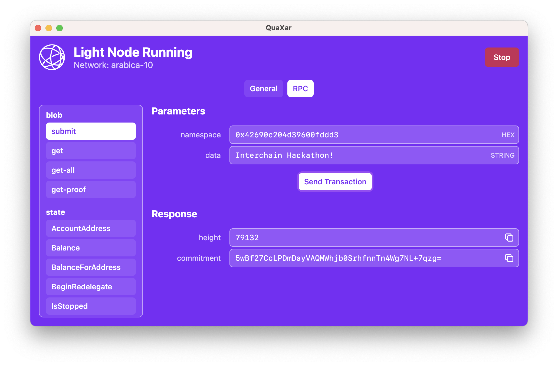Click the height response field
This screenshot has height=366, width=558.
tap(363, 238)
